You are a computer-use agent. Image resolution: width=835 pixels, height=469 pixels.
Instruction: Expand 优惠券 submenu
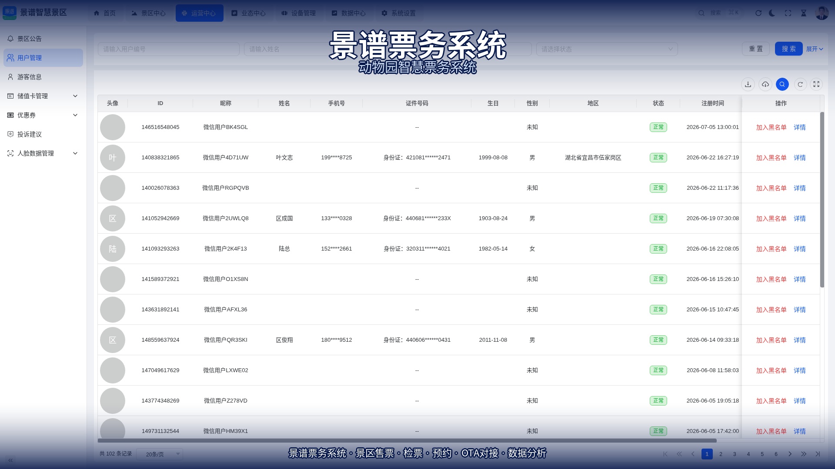coord(43,115)
